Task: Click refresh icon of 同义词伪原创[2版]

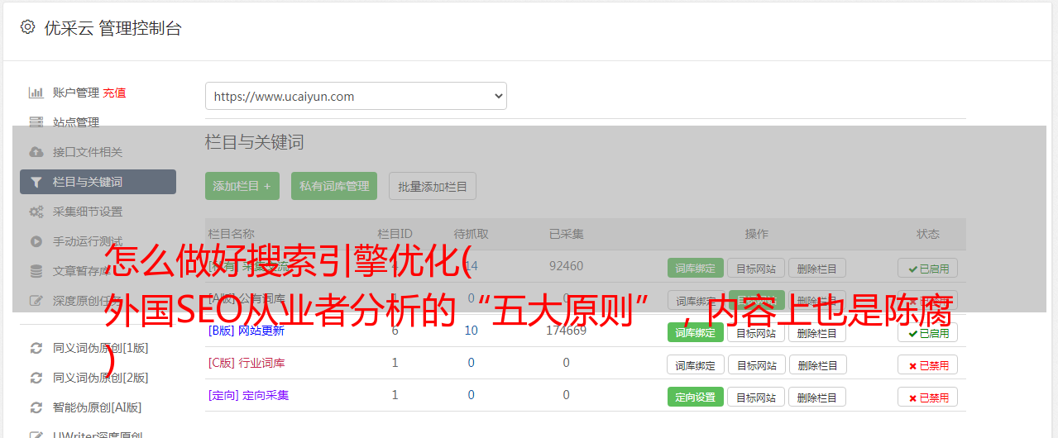Action: point(36,378)
